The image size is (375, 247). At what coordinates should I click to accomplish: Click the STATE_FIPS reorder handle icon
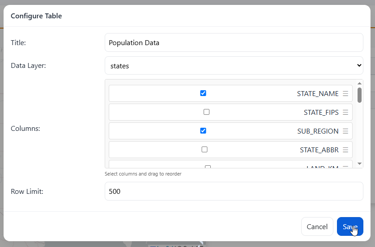[345, 113]
